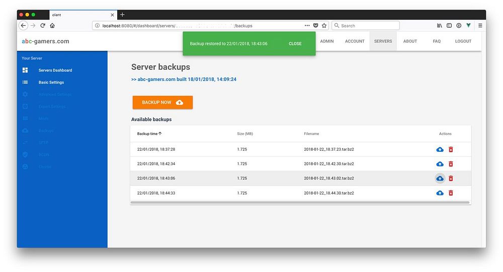Click the Size (MB) column header

[x=245, y=134]
